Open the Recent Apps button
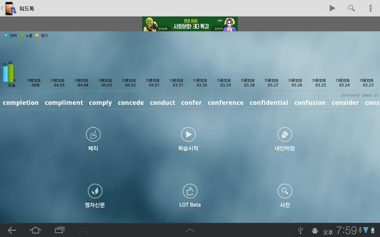380x237 pixels. pos(59,230)
